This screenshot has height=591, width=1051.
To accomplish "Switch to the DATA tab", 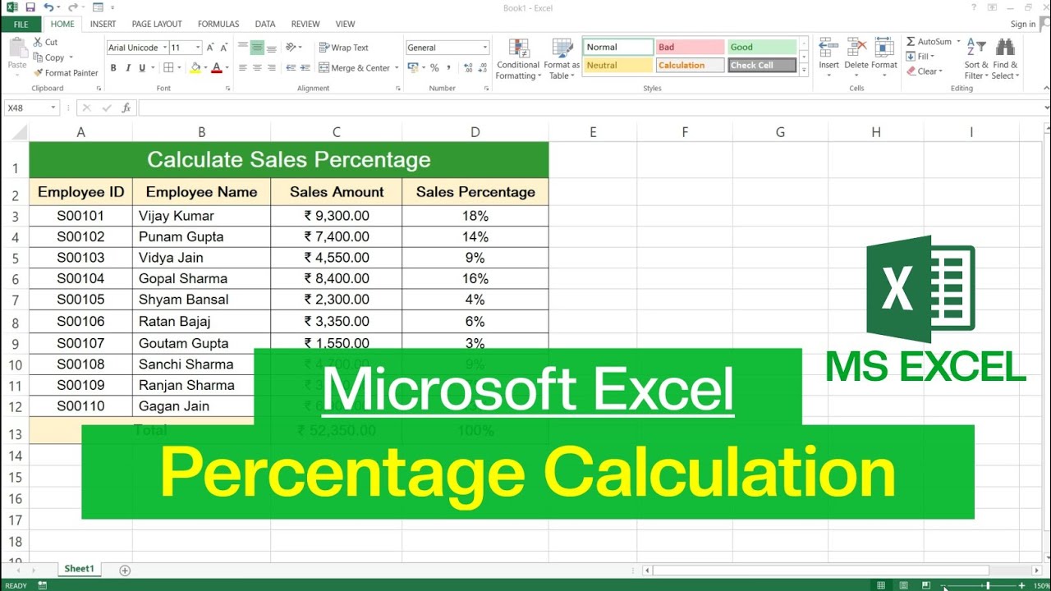I will [265, 25].
